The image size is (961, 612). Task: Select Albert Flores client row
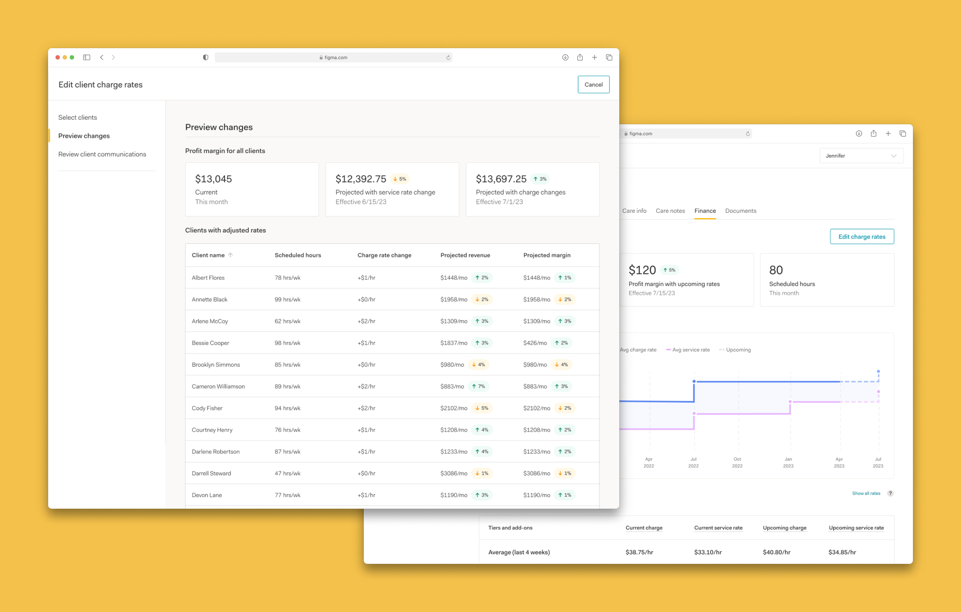point(392,278)
